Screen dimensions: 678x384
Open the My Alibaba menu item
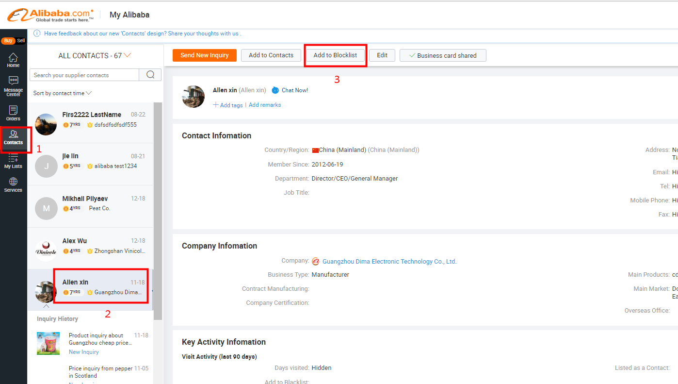pos(129,15)
